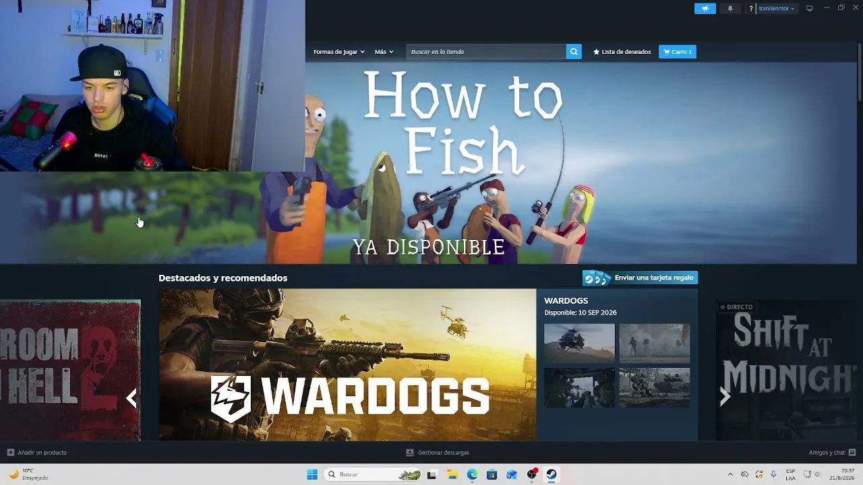The height and width of the screenshot is (485, 863).
Task: Switch to Big Picture mode icon
Action: tap(810, 9)
